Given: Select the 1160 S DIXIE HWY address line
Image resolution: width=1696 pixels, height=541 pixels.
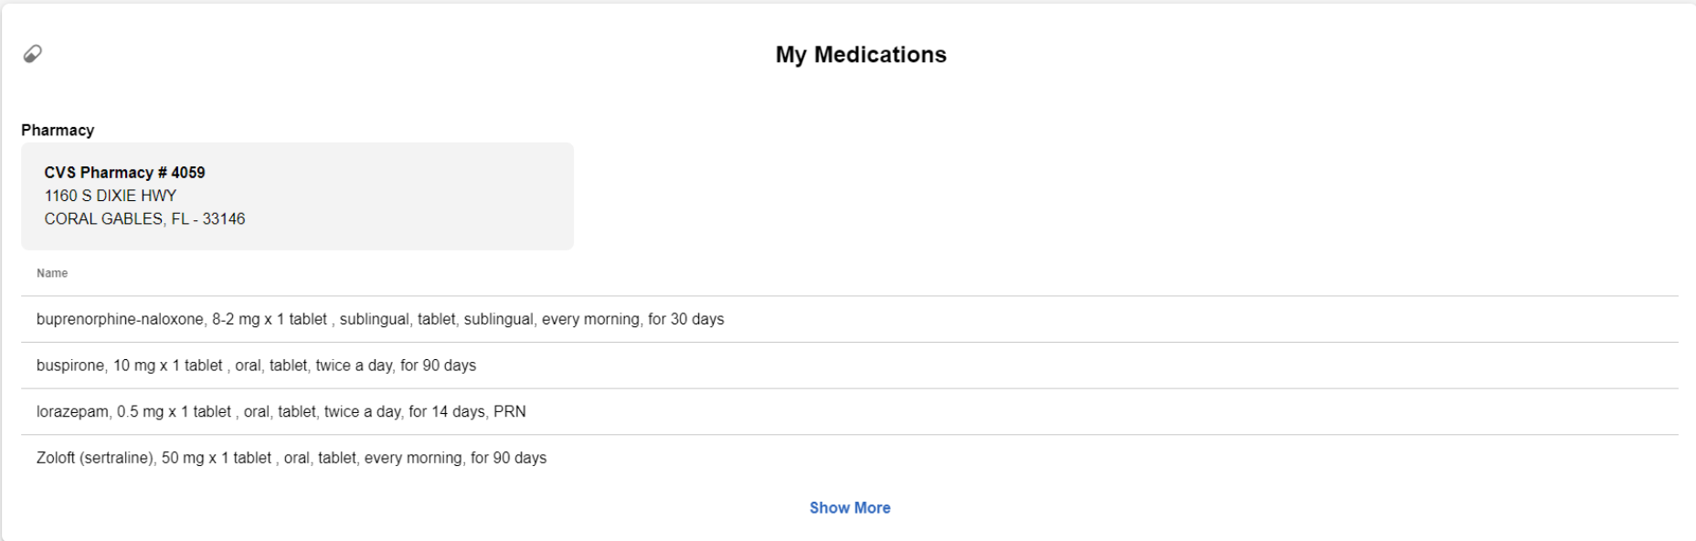Looking at the screenshot, I should tap(111, 196).
